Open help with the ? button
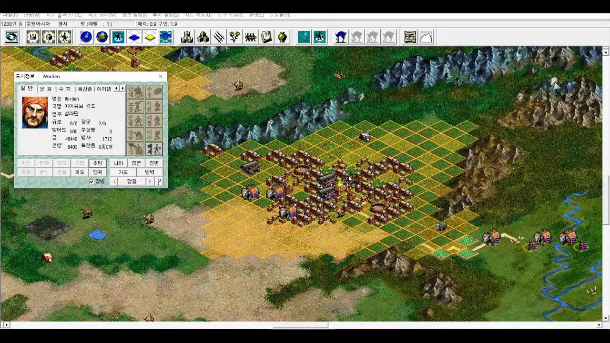This screenshot has width=610, height=343. (x=159, y=182)
